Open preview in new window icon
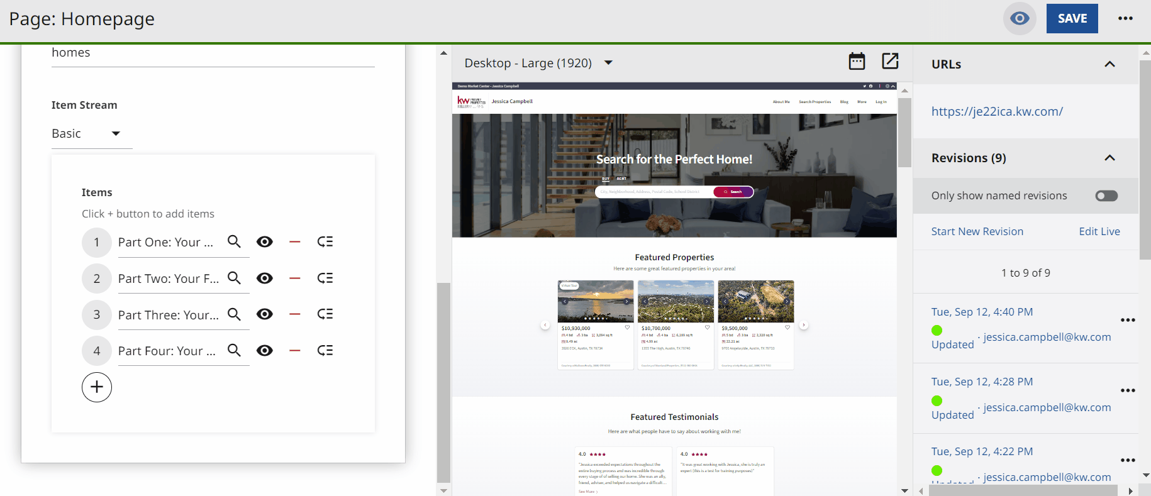 890,62
